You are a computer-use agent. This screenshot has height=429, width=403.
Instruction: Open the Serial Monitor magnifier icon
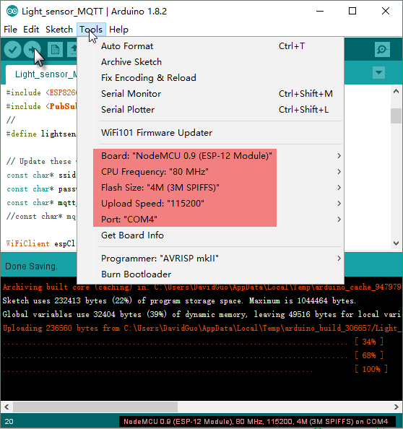382,50
